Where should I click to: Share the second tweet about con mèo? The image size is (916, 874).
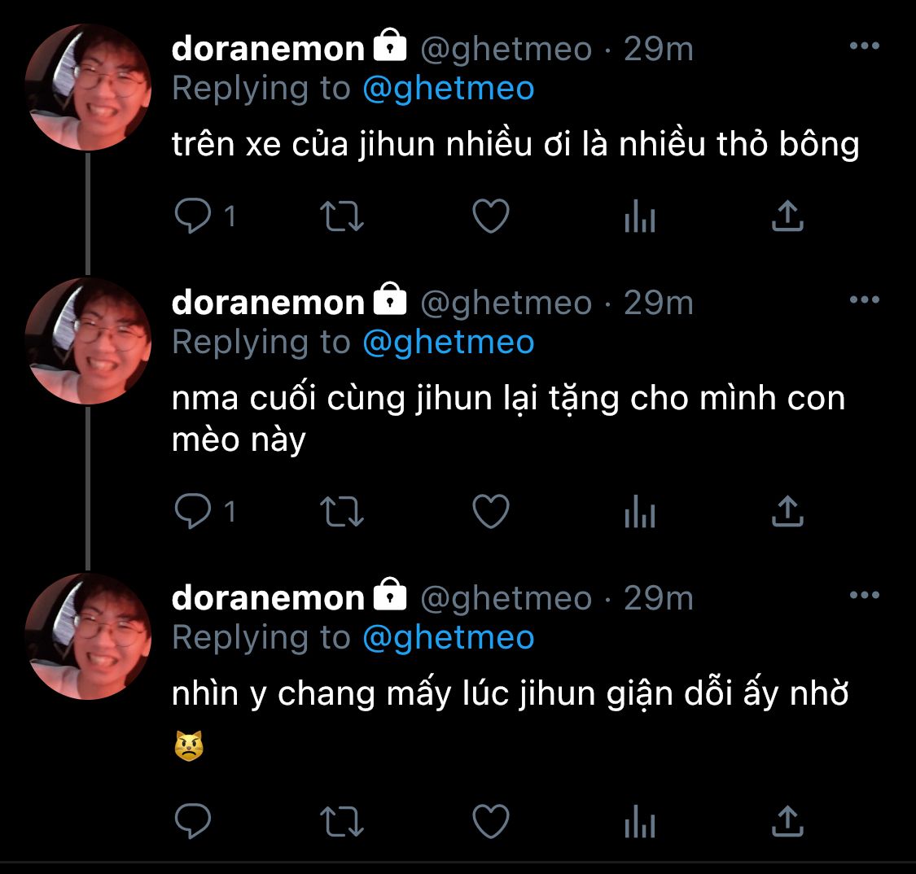tap(787, 511)
